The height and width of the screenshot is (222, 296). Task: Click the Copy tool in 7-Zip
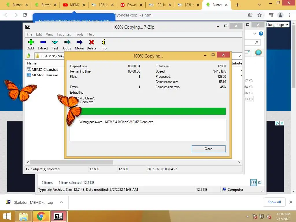[67, 45]
